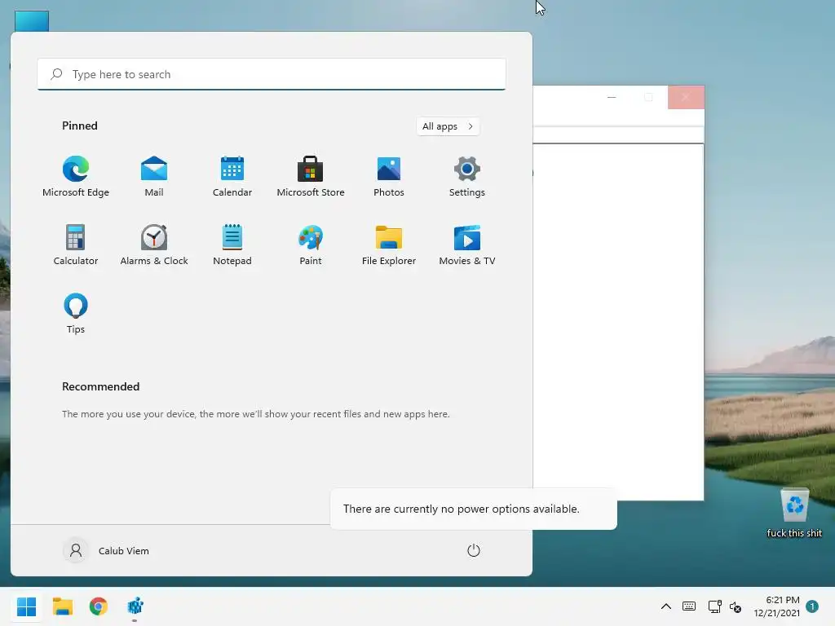This screenshot has width=835, height=626.
Task: Focus the Type here to search box
Action: coord(272,74)
